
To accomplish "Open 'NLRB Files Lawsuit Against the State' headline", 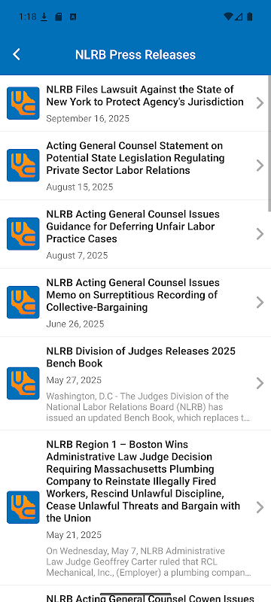I will click(145, 96).
